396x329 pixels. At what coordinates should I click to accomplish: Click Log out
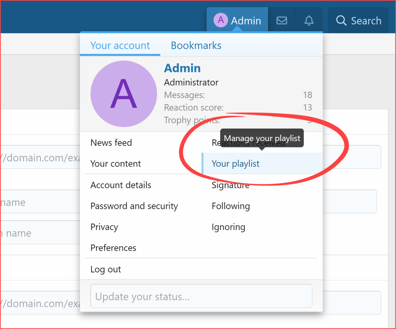[x=105, y=269]
